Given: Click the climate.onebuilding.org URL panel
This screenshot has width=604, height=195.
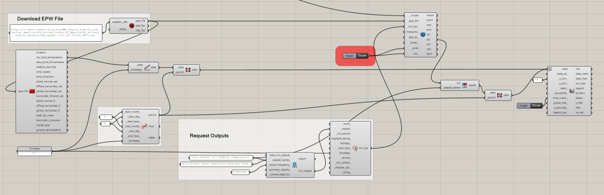Looking at the screenshot, I should pos(56,32).
